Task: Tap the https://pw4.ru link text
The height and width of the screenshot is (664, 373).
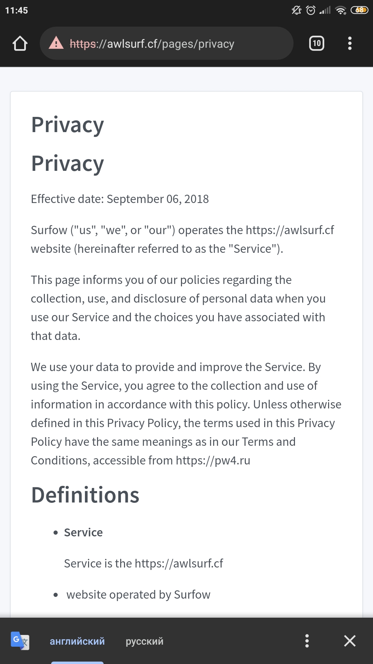Action: click(x=213, y=461)
